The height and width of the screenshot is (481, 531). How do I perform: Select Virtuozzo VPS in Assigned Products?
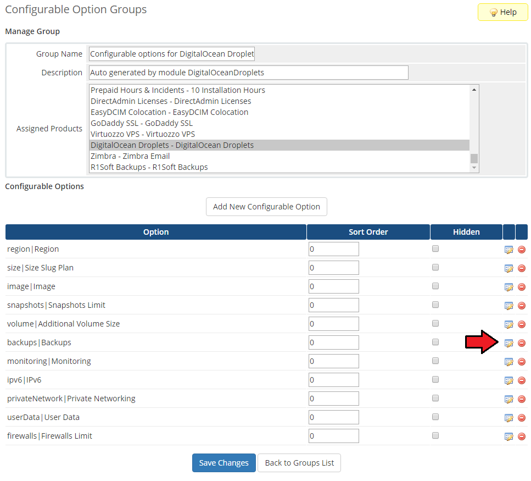tap(143, 134)
